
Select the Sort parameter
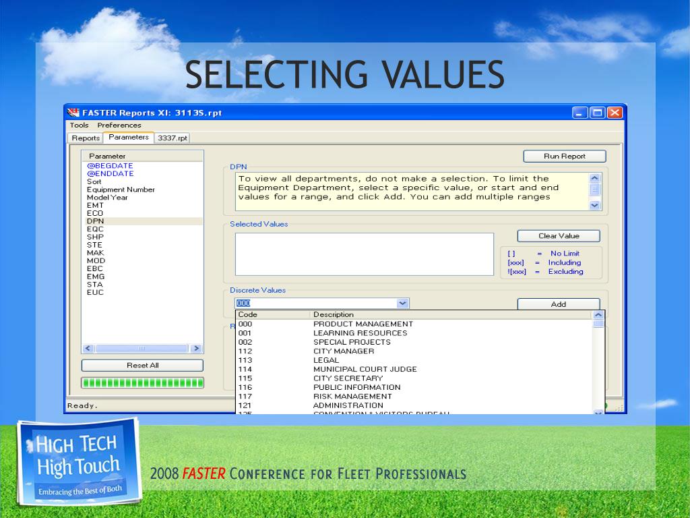[94, 181]
